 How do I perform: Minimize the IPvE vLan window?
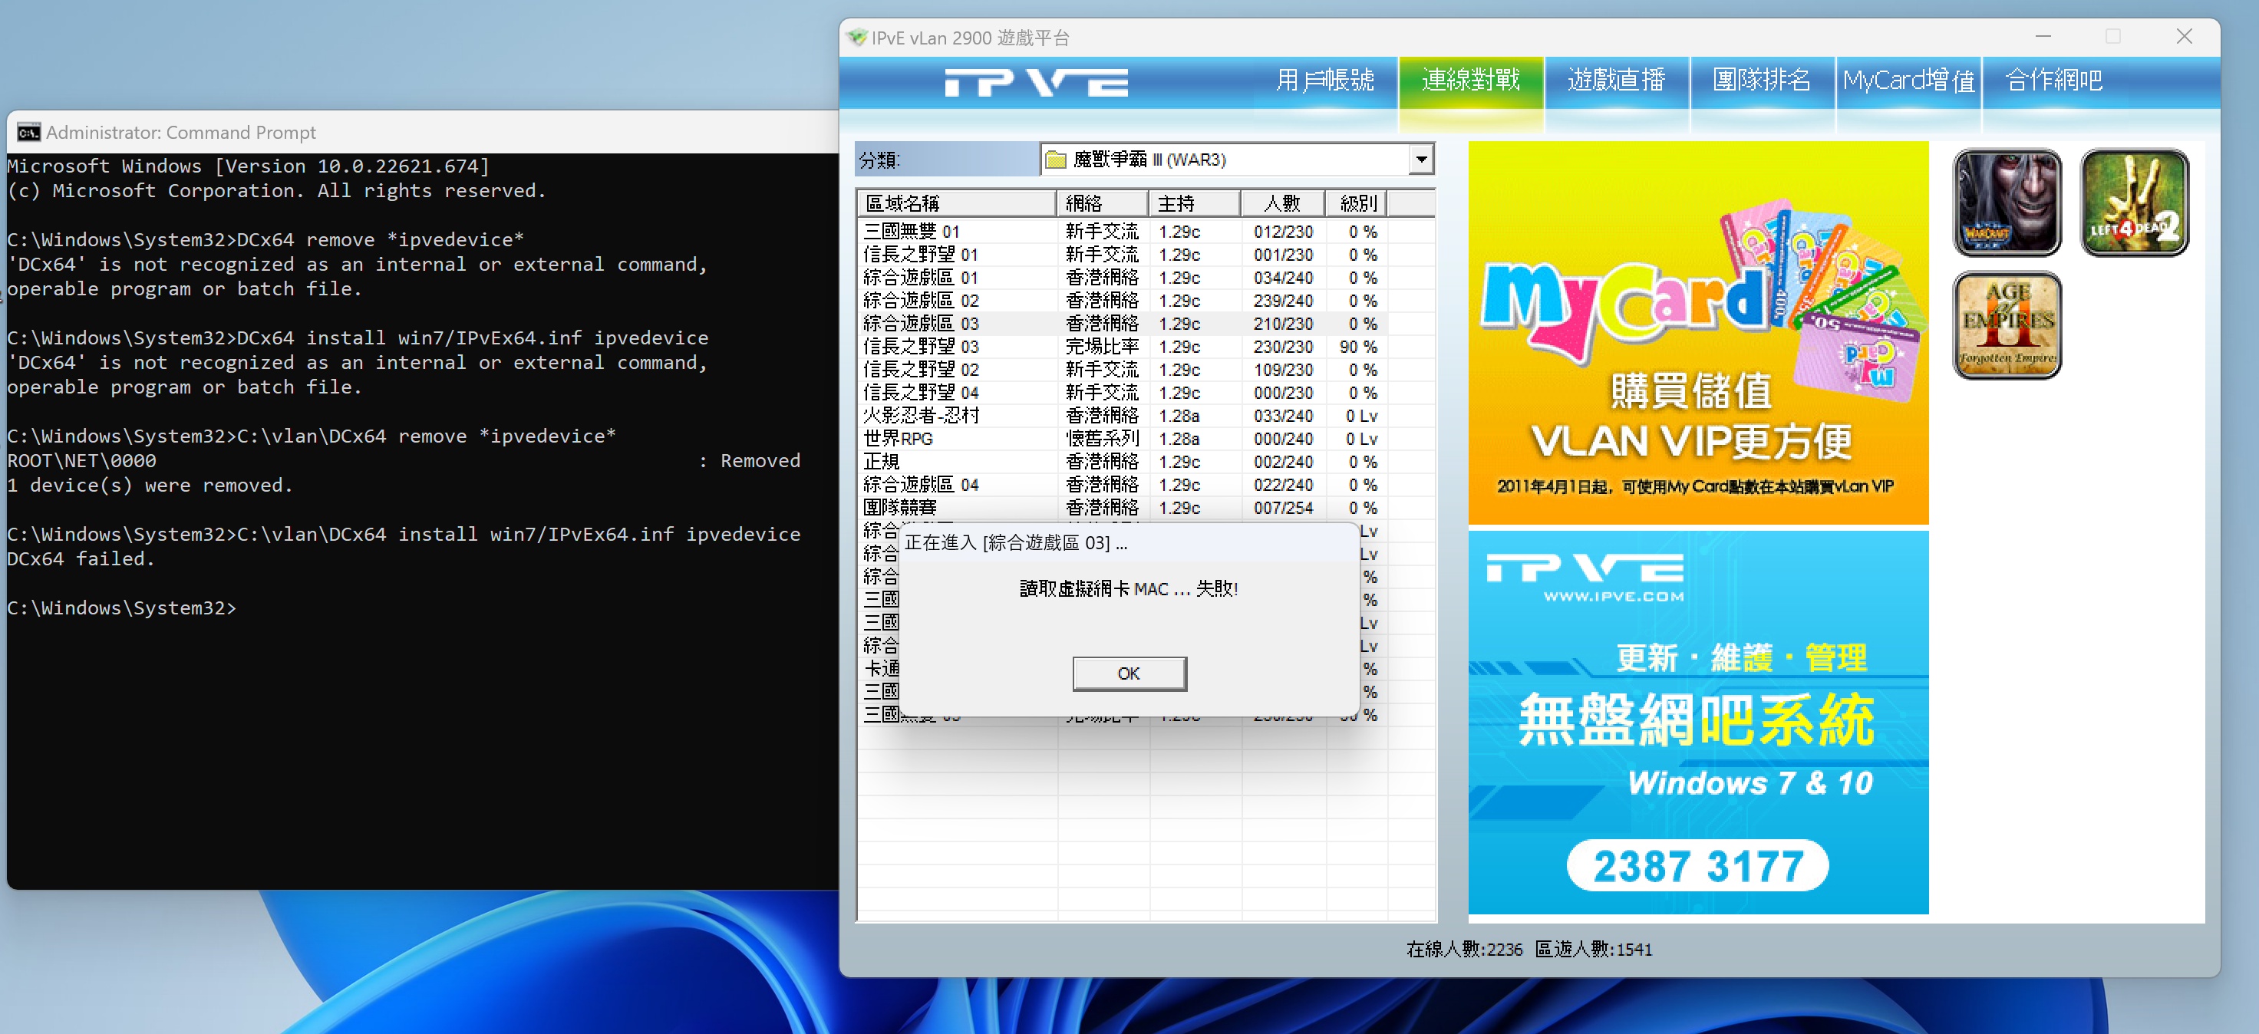click(x=2043, y=37)
